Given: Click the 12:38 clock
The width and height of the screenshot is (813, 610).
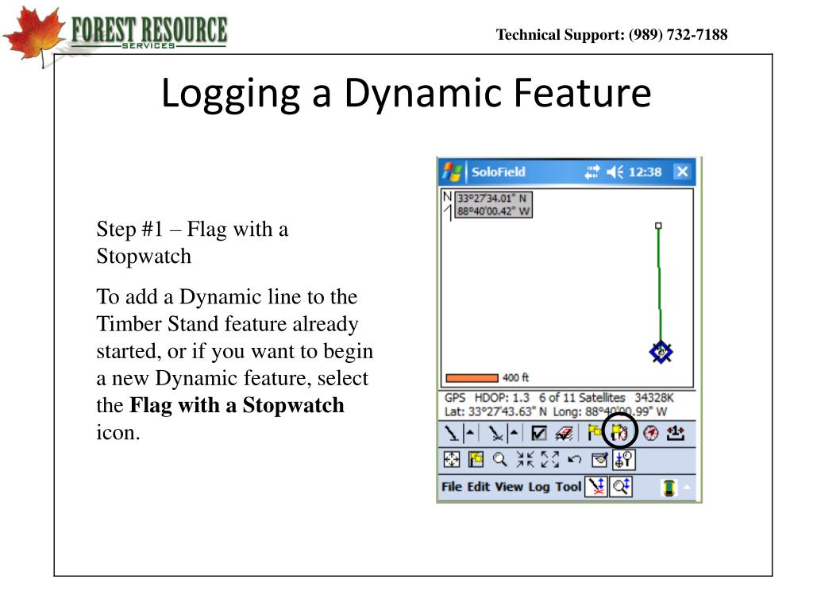Looking at the screenshot, I should [645, 172].
